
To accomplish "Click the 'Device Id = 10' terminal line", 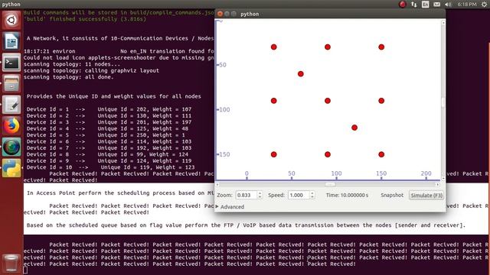I will (110, 167).
